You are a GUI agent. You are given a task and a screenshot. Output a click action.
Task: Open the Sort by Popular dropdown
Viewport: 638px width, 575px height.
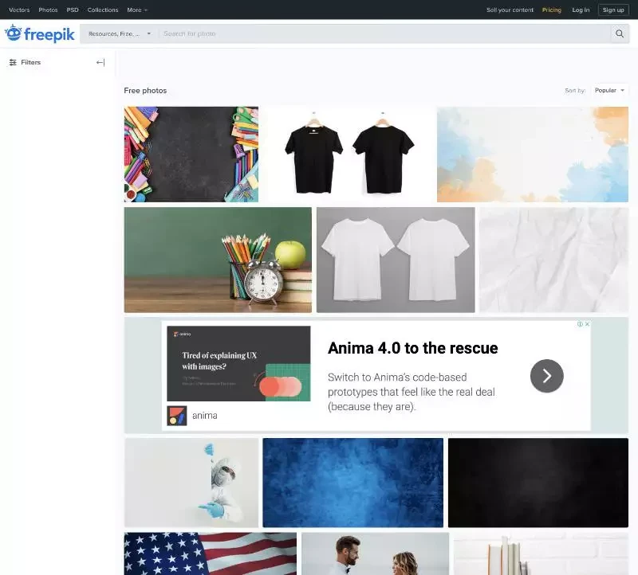[x=609, y=90]
